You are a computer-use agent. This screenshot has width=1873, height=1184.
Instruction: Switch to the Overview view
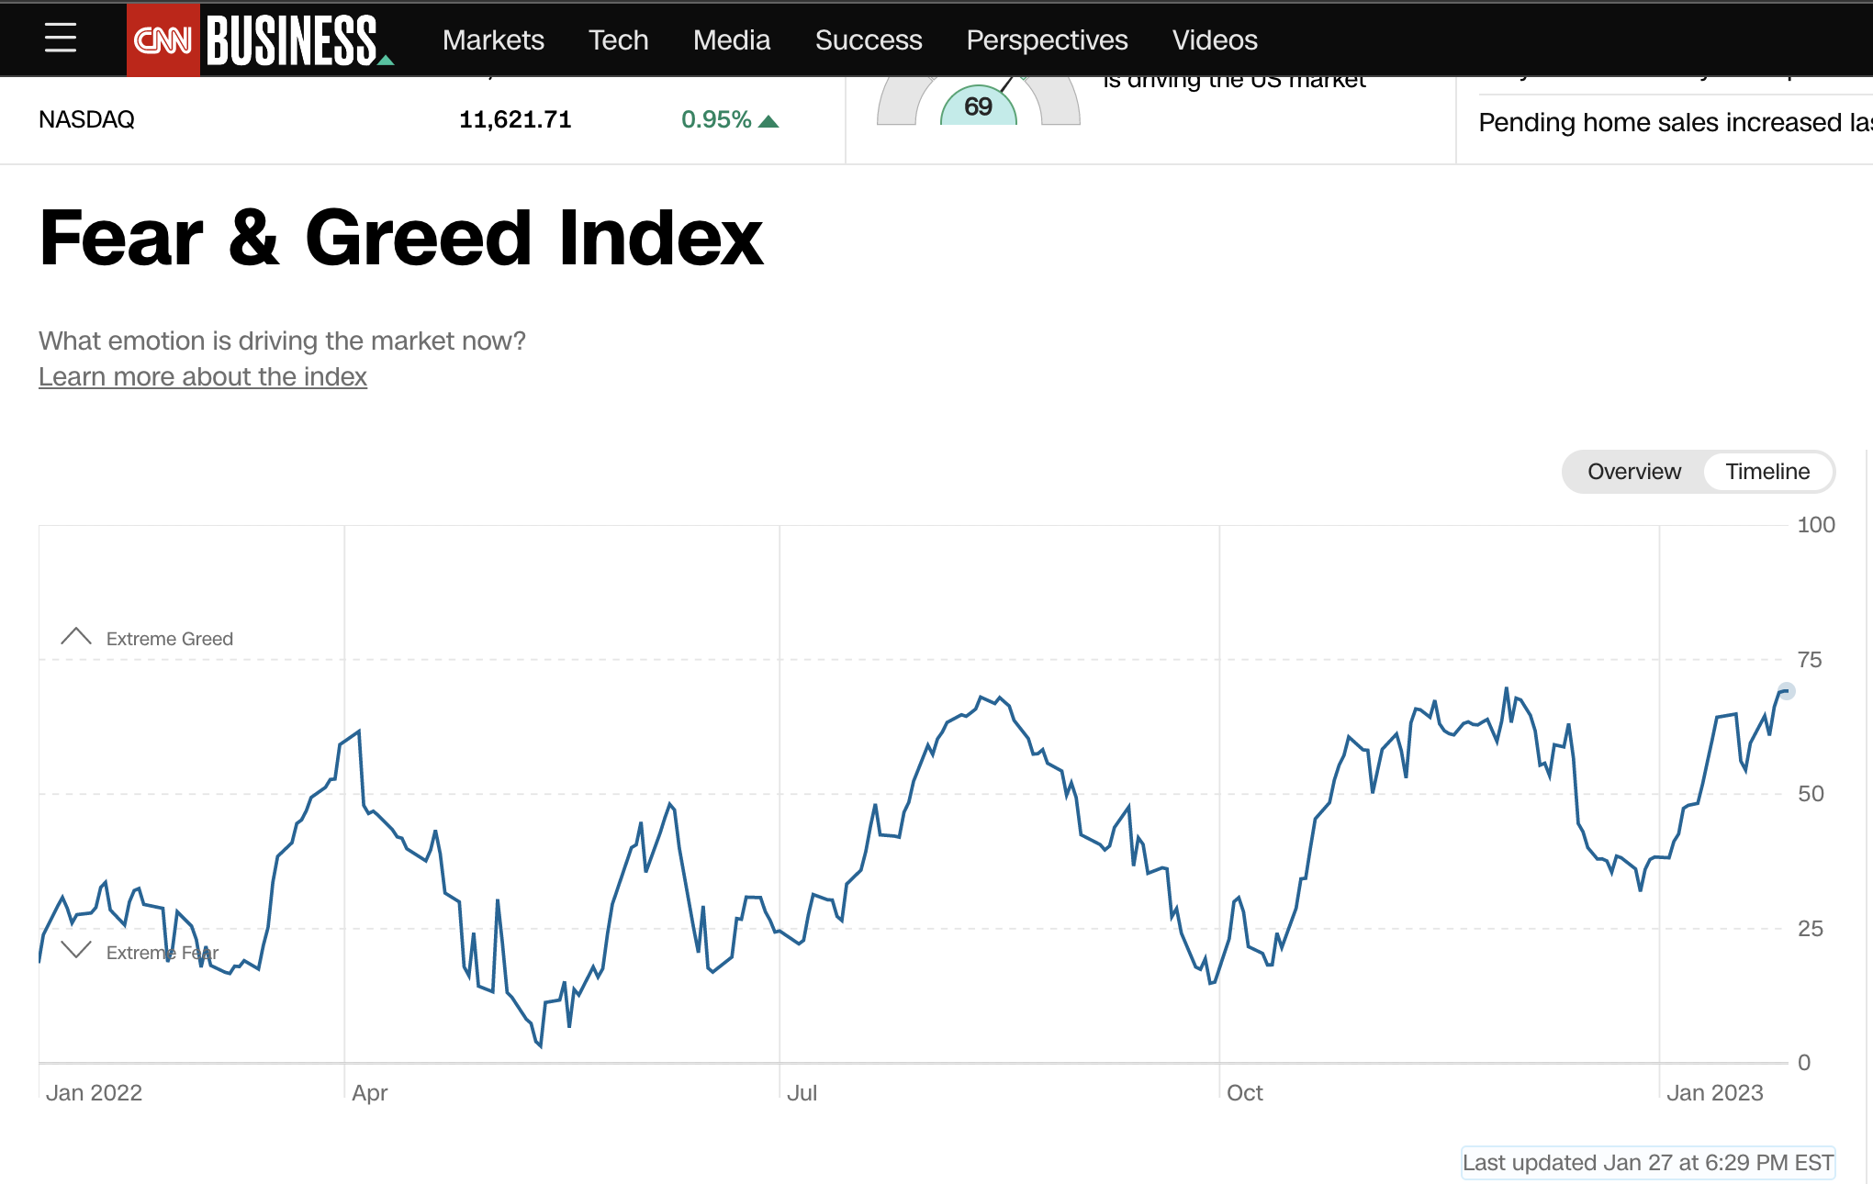(x=1634, y=472)
